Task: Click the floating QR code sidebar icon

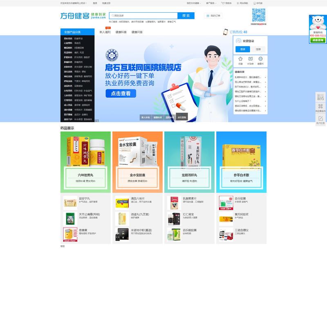Action: (320, 97)
